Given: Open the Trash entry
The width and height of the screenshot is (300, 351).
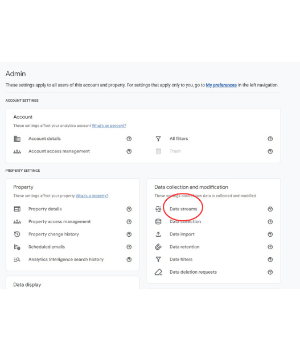Looking at the screenshot, I should click(x=175, y=151).
